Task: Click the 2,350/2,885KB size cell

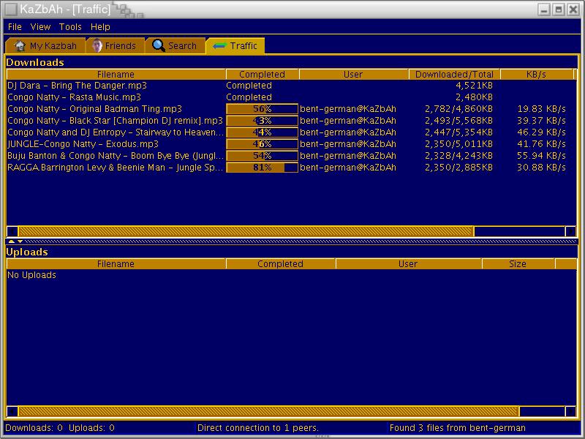Action: click(x=458, y=168)
